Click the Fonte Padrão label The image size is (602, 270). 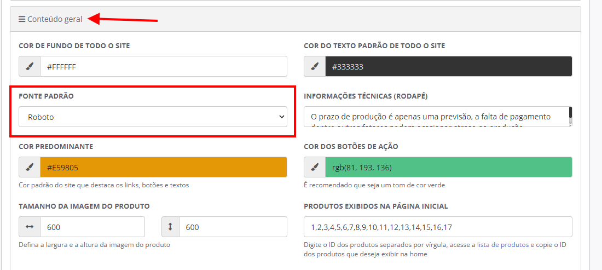point(46,96)
